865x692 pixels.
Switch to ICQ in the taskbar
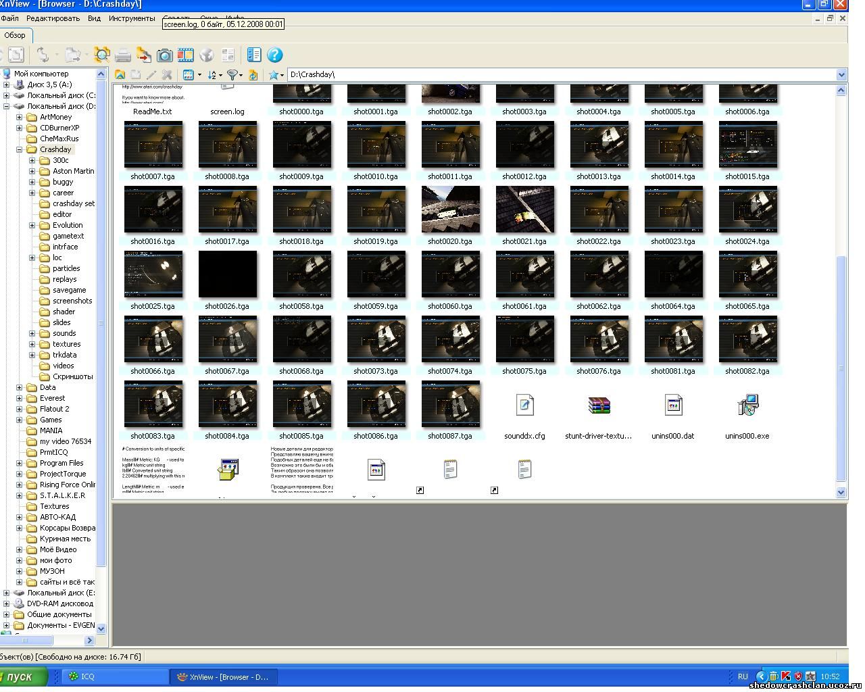click(116, 676)
